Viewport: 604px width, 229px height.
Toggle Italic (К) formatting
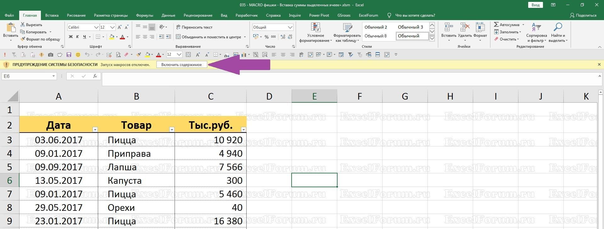(78, 37)
